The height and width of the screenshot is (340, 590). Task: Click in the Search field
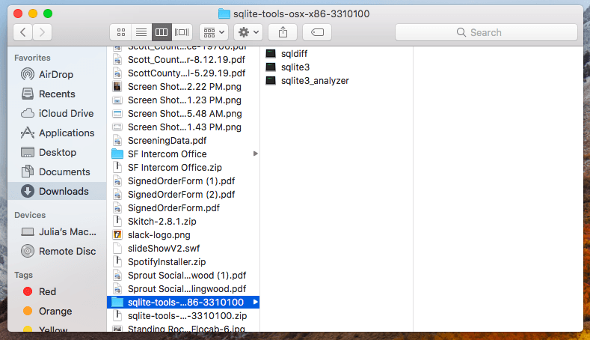(x=486, y=32)
